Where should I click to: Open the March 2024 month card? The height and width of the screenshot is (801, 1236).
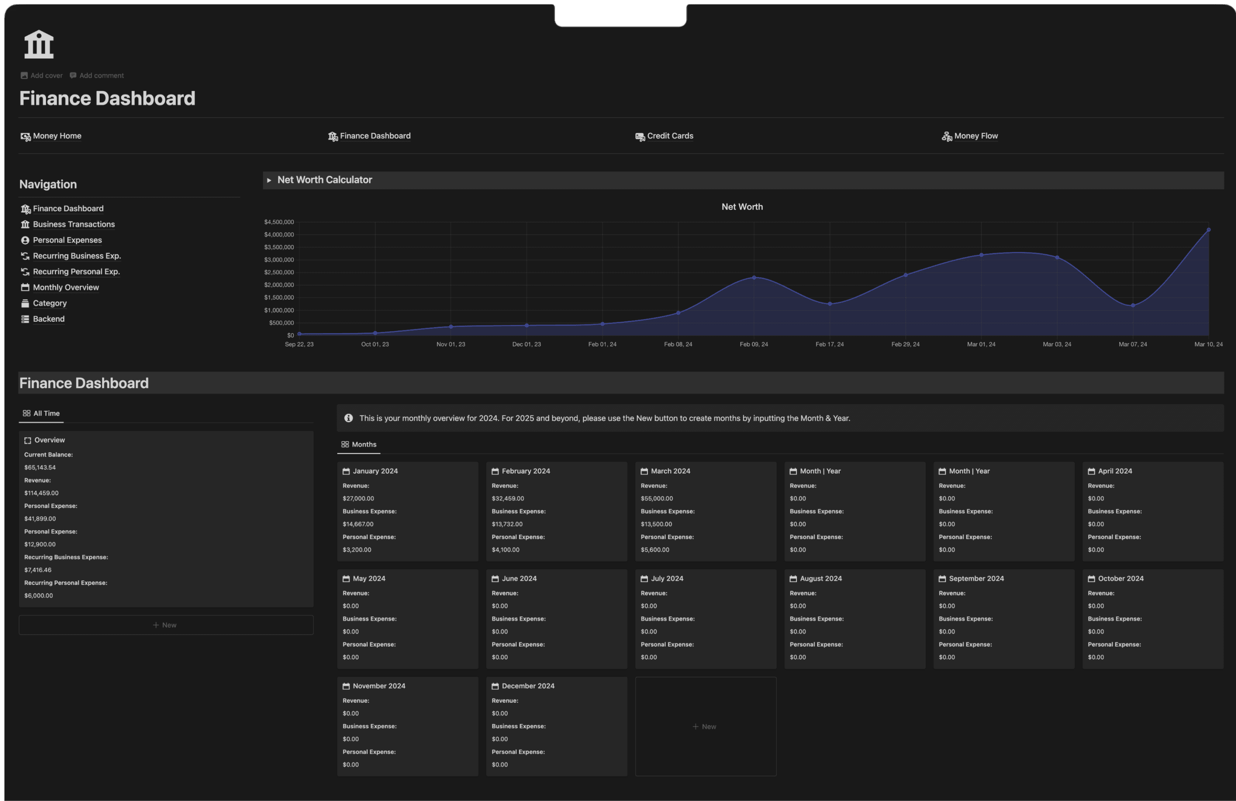[x=670, y=471]
